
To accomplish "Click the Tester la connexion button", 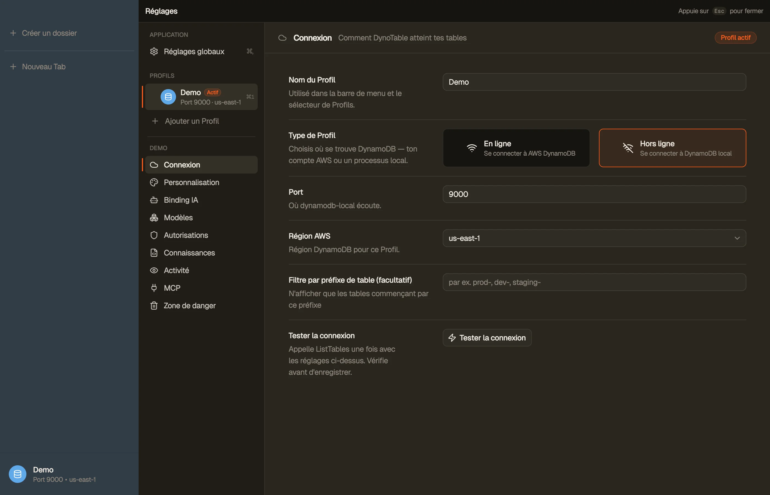I will (x=487, y=338).
